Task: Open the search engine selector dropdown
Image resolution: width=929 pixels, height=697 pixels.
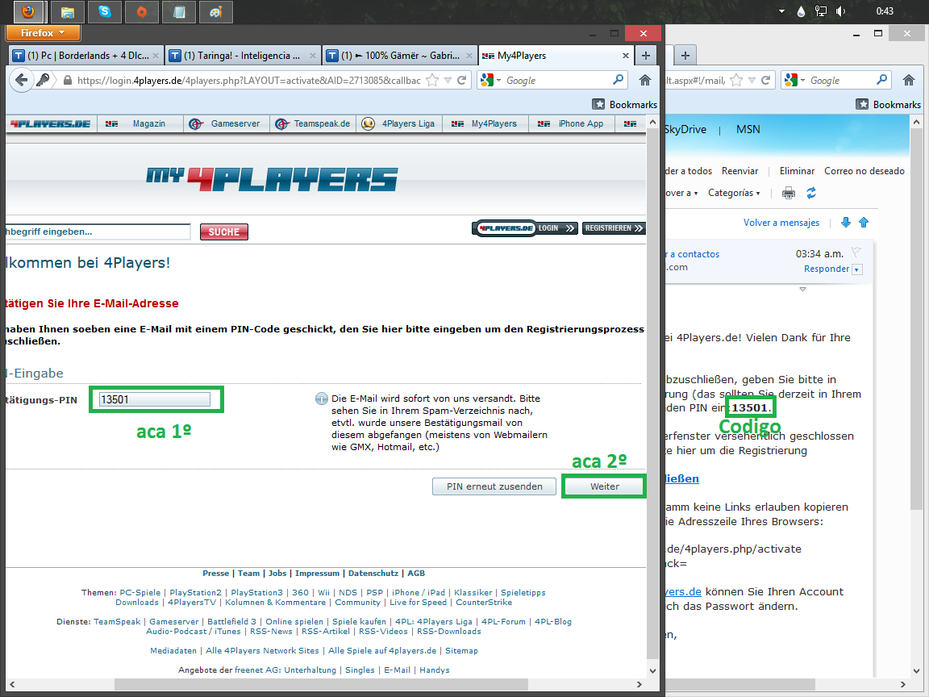Action: pos(491,80)
